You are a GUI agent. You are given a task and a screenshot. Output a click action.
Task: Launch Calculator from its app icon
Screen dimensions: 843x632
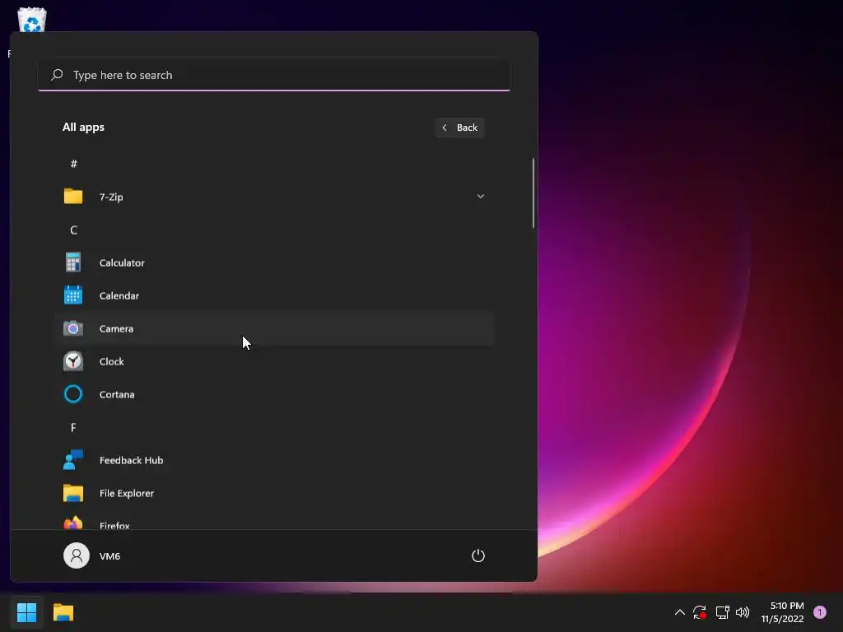[x=73, y=263]
